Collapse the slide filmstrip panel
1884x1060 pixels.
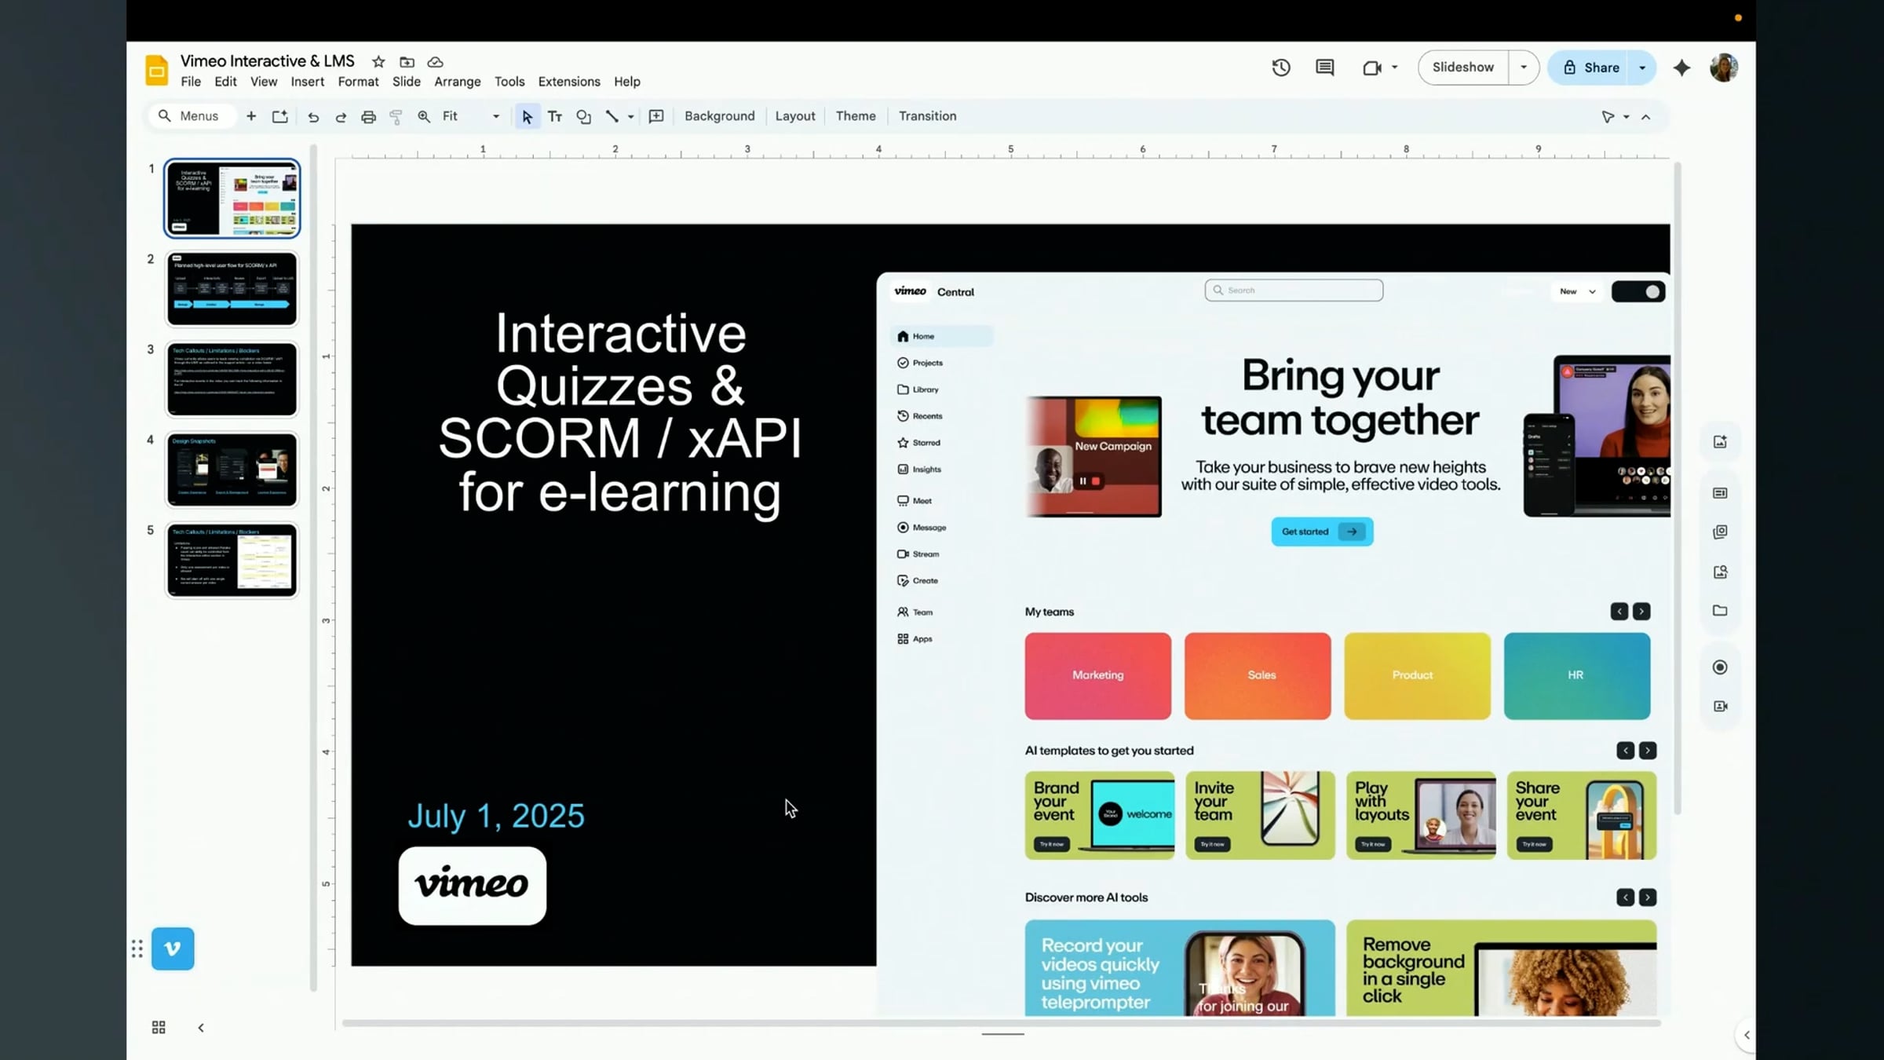[x=201, y=1028]
